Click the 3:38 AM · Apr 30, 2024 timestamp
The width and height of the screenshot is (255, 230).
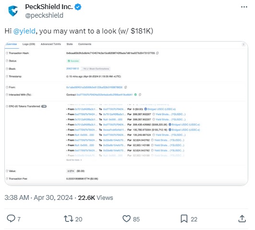pos(38,197)
